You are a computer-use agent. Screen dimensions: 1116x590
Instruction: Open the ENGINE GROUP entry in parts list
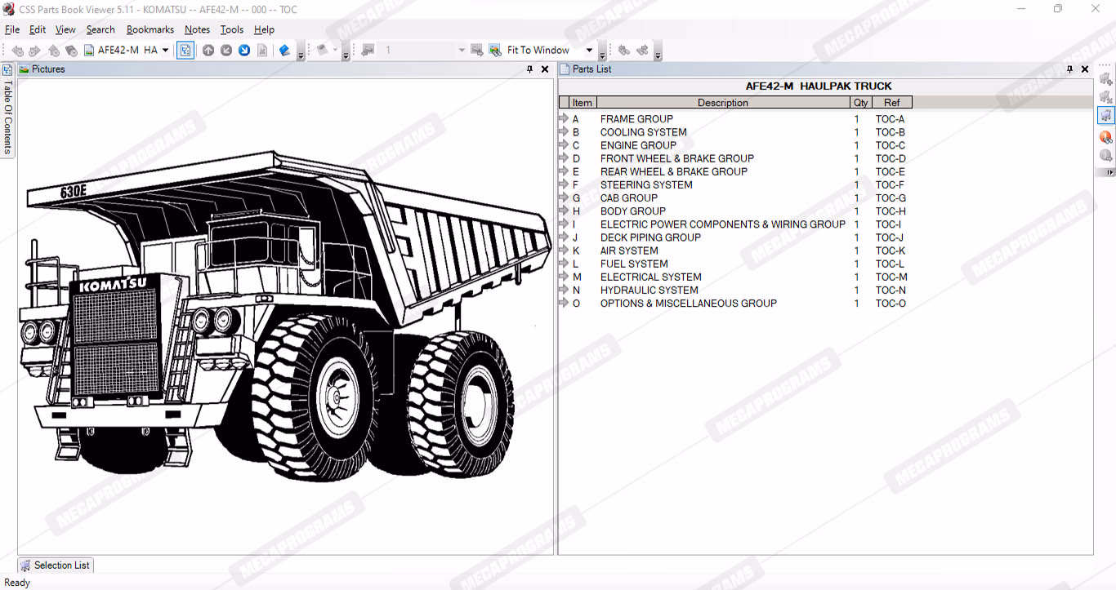[x=638, y=145]
